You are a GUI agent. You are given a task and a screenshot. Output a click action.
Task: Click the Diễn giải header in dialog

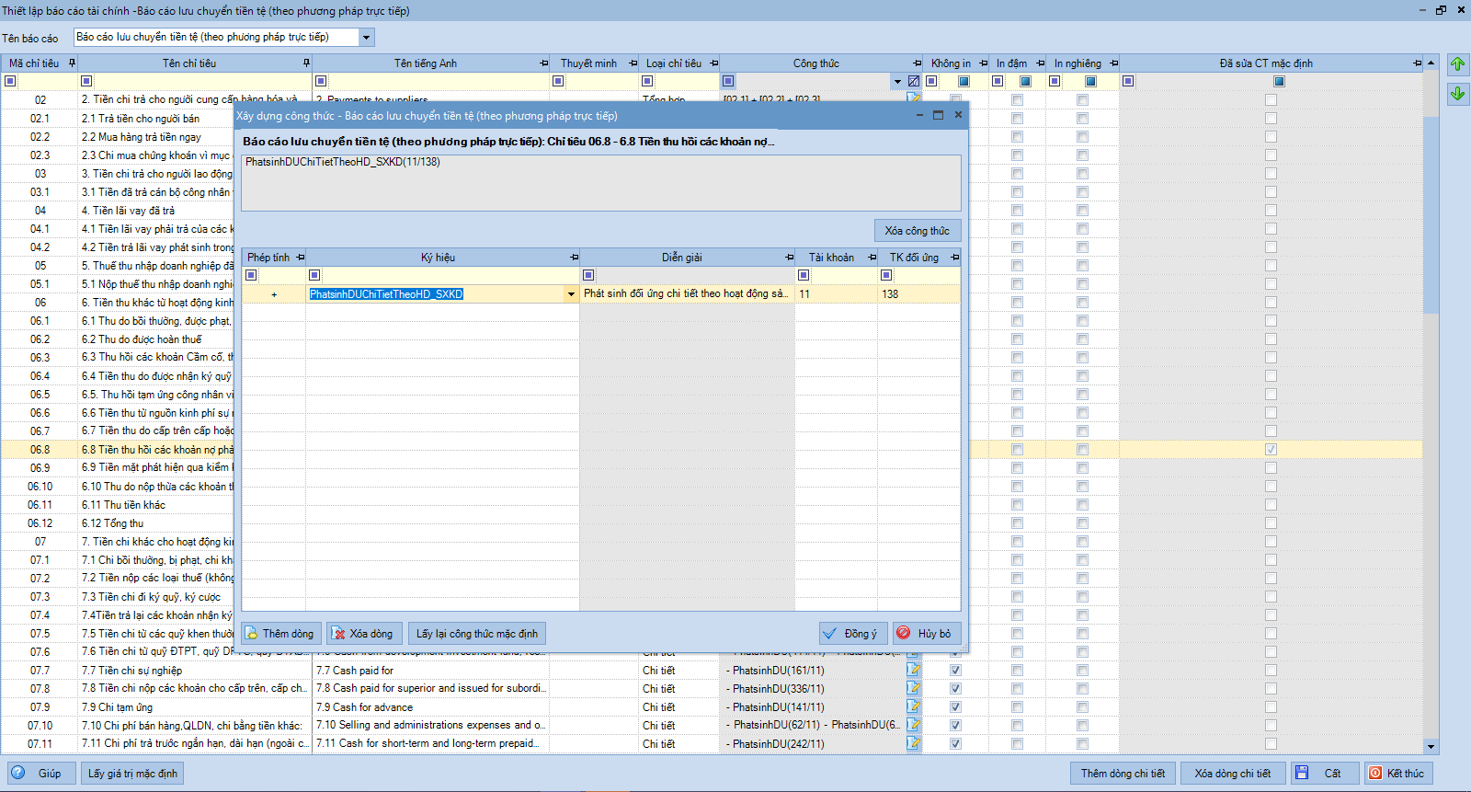coord(682,258)
